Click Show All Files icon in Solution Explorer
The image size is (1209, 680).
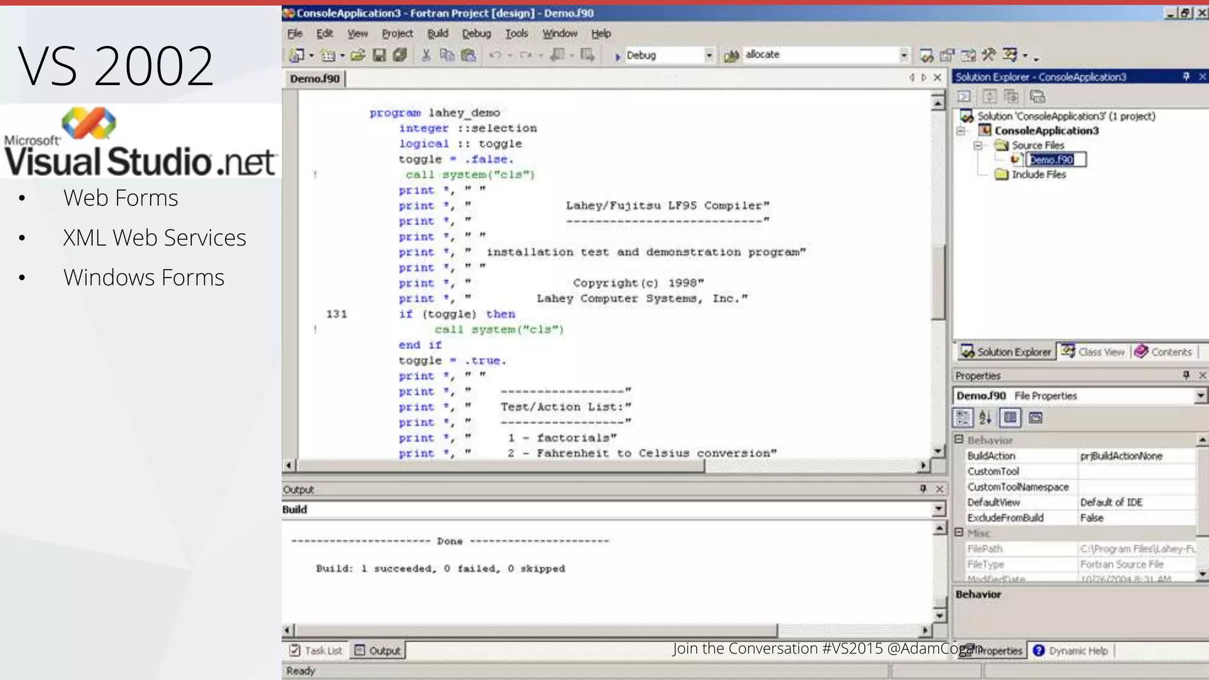click(1011, 96)
